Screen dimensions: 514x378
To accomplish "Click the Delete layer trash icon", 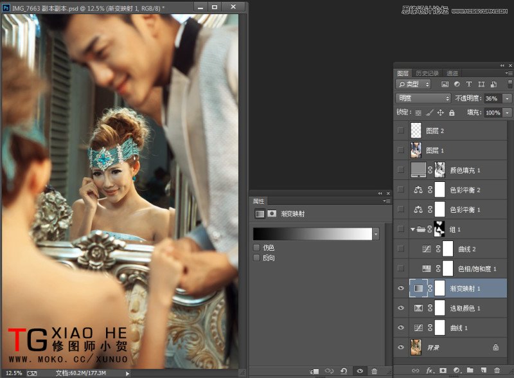I will click(497, 371).
